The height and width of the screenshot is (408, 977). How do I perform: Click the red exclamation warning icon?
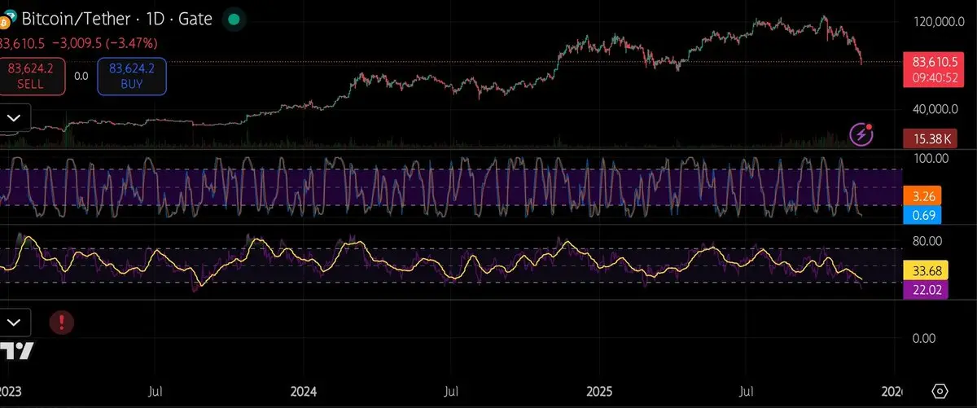62,322
